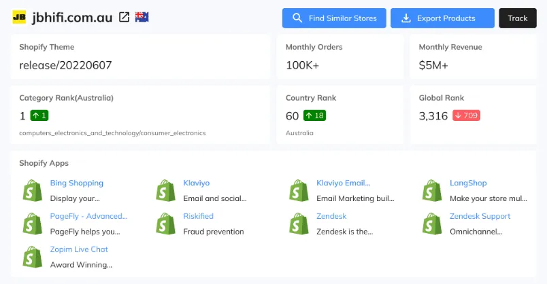Click the JB Hi-Fi yellow logo icon
This screenshot has height=284, width=547.
pos(19,17)
